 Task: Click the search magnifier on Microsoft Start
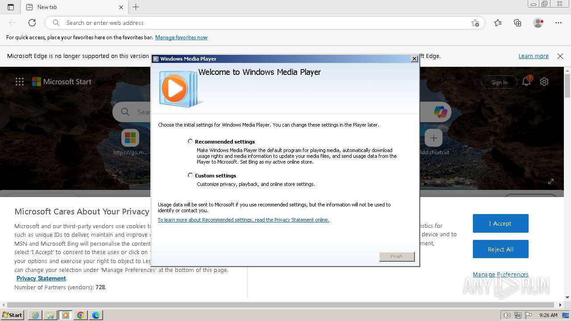point(125,112)
